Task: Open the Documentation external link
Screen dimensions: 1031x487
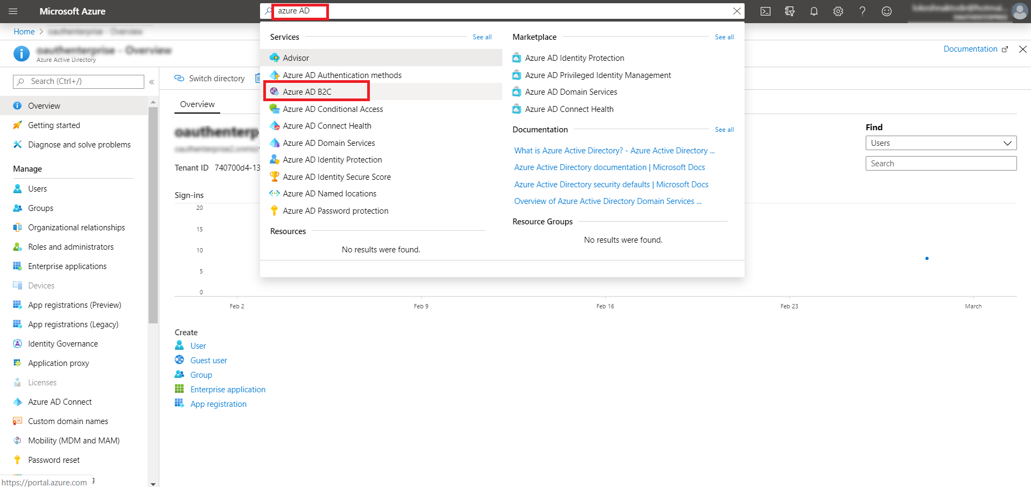Action: [975, 49]
